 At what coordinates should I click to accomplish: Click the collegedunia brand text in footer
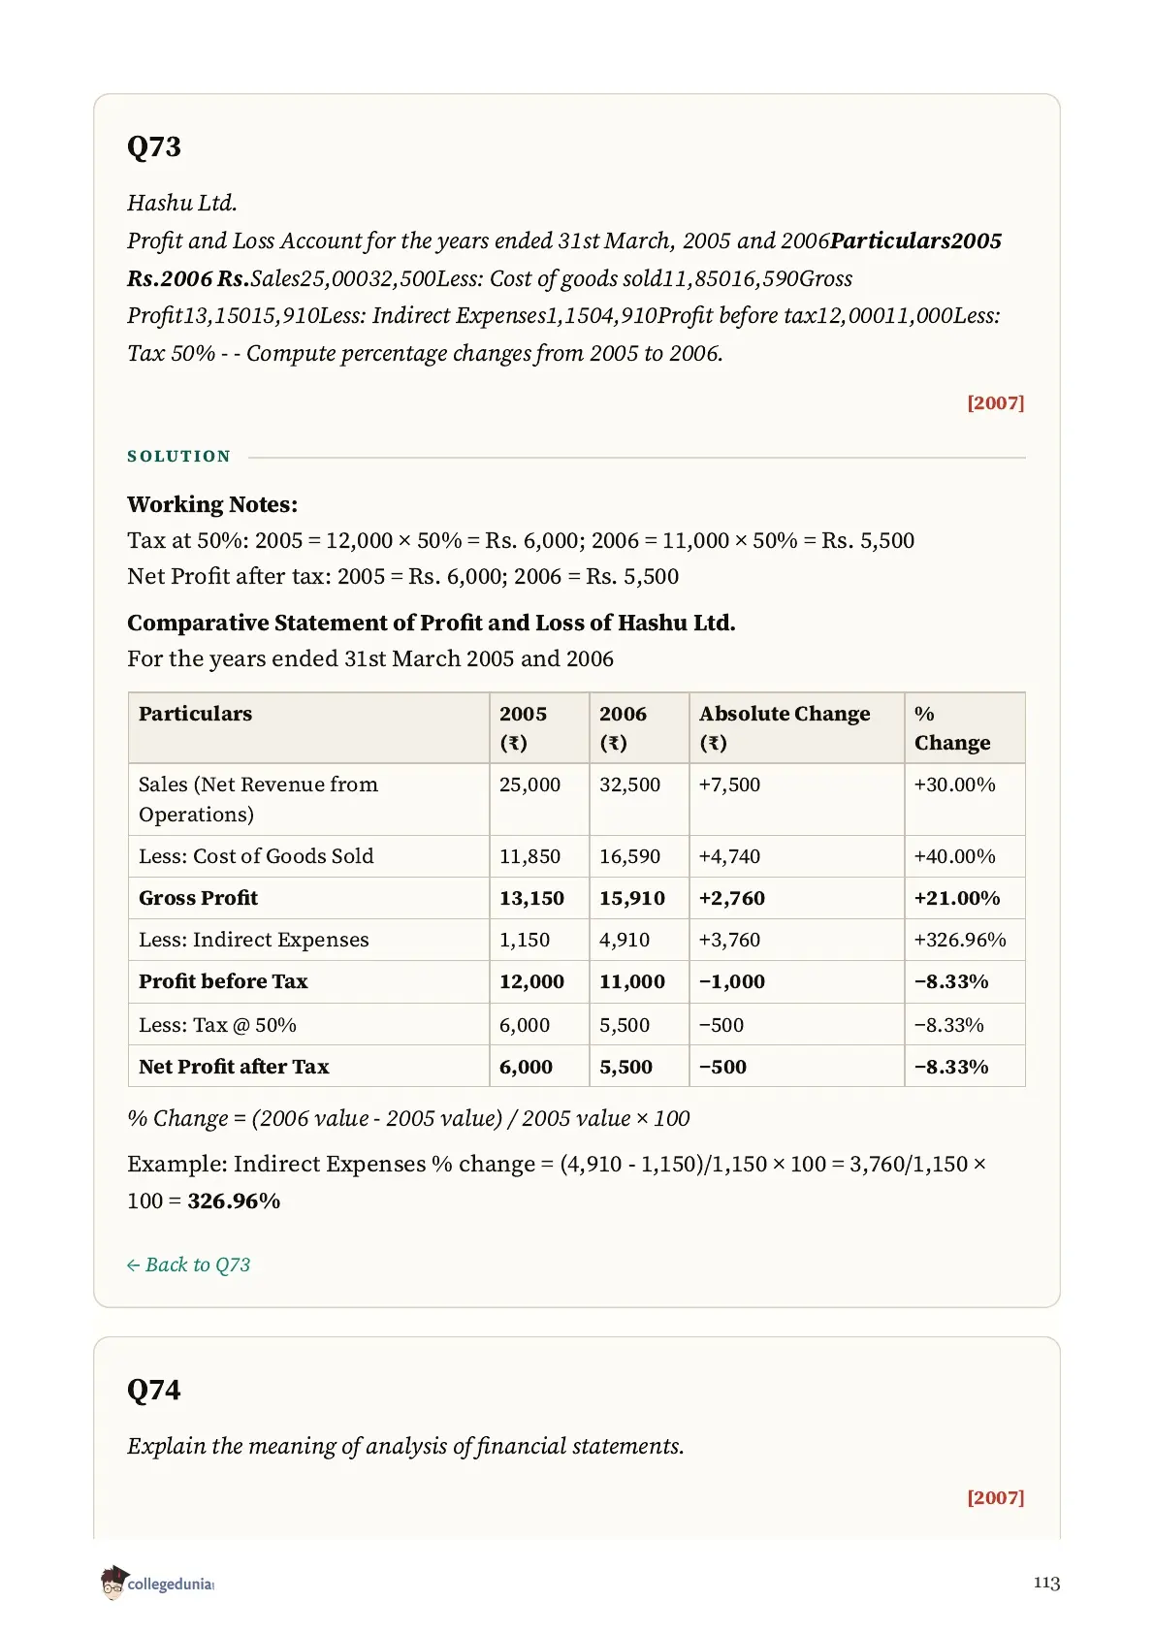171,1584
